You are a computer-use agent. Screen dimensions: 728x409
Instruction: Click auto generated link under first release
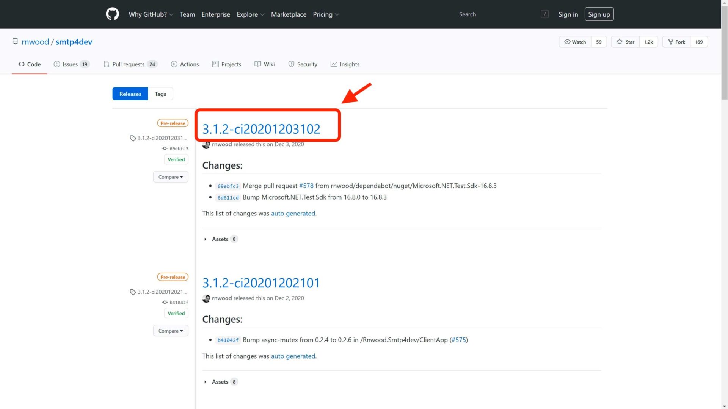(293, 213)
